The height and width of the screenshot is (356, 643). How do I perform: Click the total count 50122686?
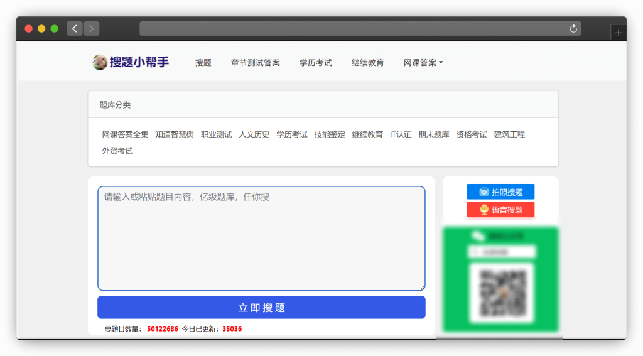(x=163, y=329)
